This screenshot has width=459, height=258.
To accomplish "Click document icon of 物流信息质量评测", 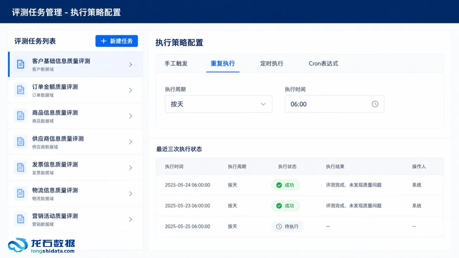I will click(x=21, y=193).
